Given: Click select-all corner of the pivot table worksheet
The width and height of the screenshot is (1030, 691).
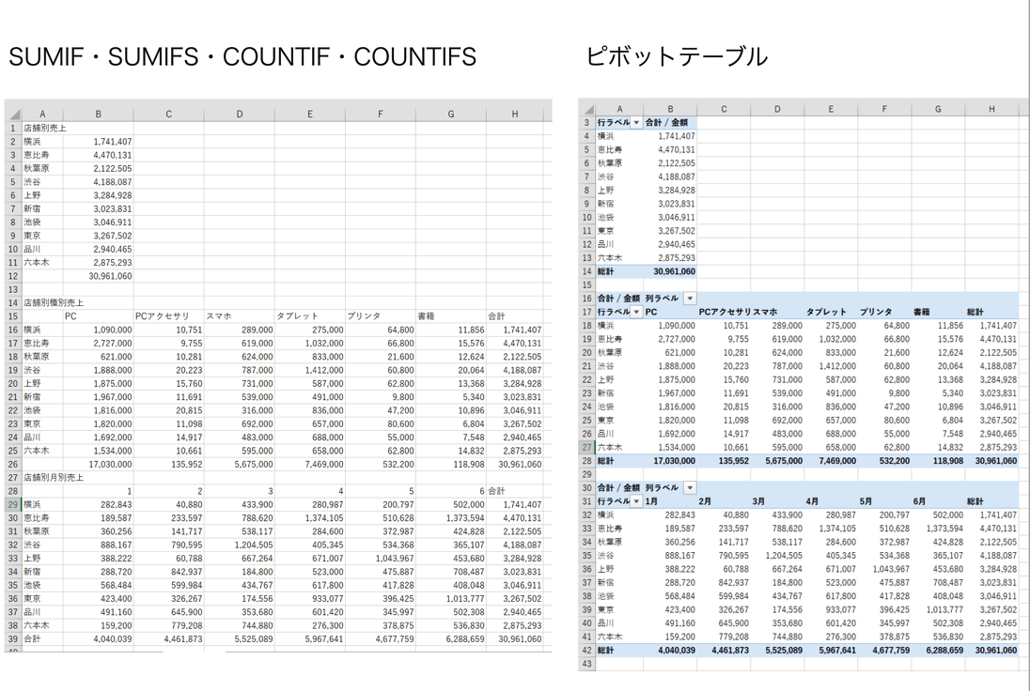Looking at the screenshot, I should click(588, 110).
